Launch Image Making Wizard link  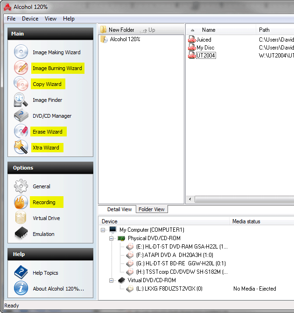click(56, 52)
